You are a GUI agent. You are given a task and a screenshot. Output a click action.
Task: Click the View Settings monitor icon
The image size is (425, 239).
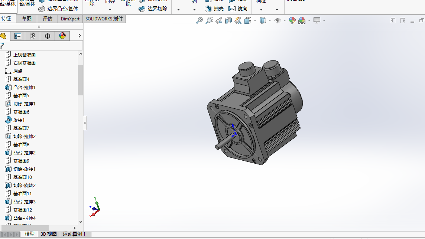(317, 20)
